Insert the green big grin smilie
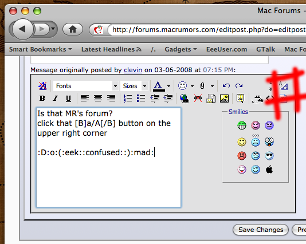 (242, 125)
